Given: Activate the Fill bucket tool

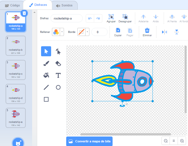Looking at the screenshot, I should pos(46,75).
